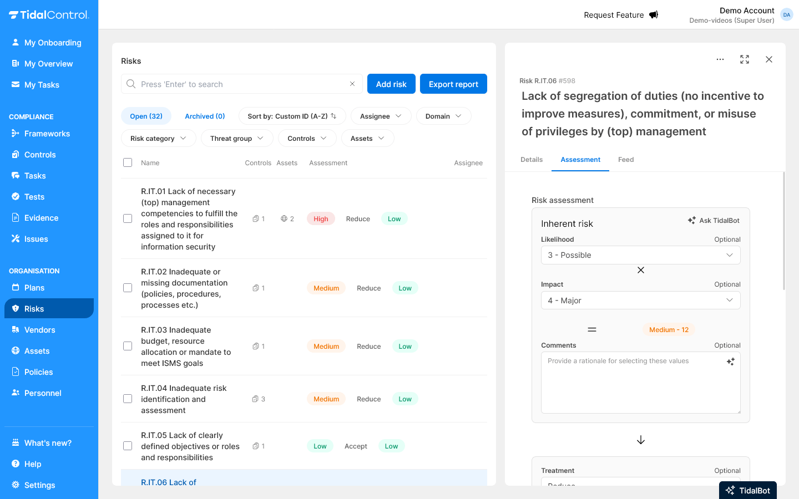This screenshot has width=799, height=499.
Task: Switch to the Feed tab
Action: 626,160
